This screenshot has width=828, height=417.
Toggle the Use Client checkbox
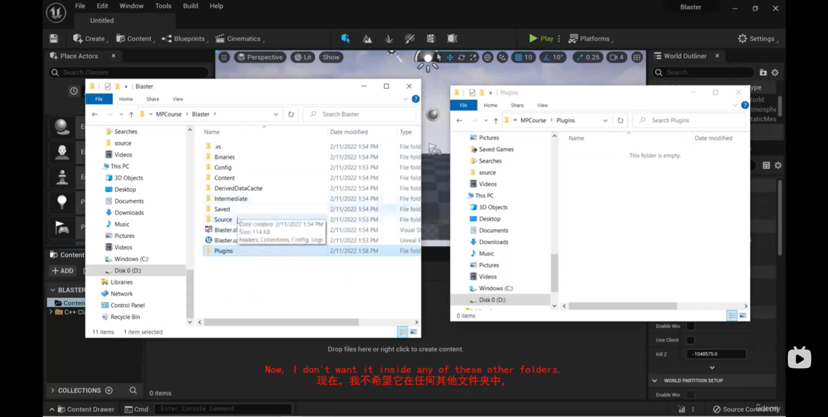point(691,340)
